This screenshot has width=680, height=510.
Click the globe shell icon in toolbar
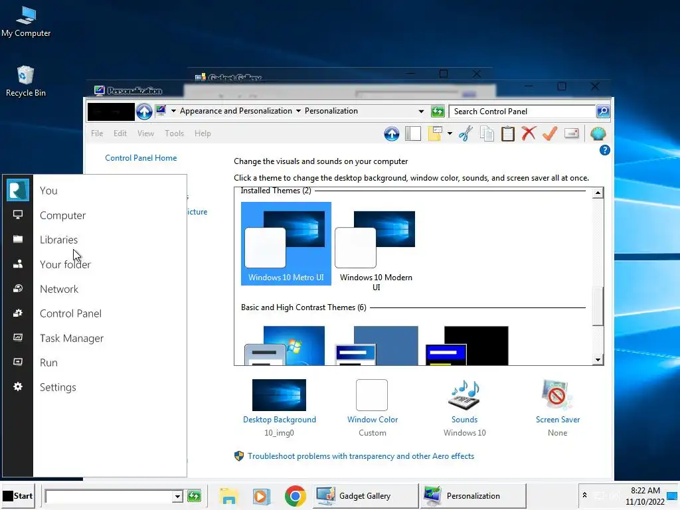click(598, 133)
